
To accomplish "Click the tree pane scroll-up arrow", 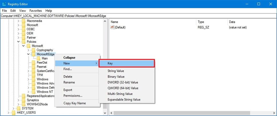I will pos(105,21).
